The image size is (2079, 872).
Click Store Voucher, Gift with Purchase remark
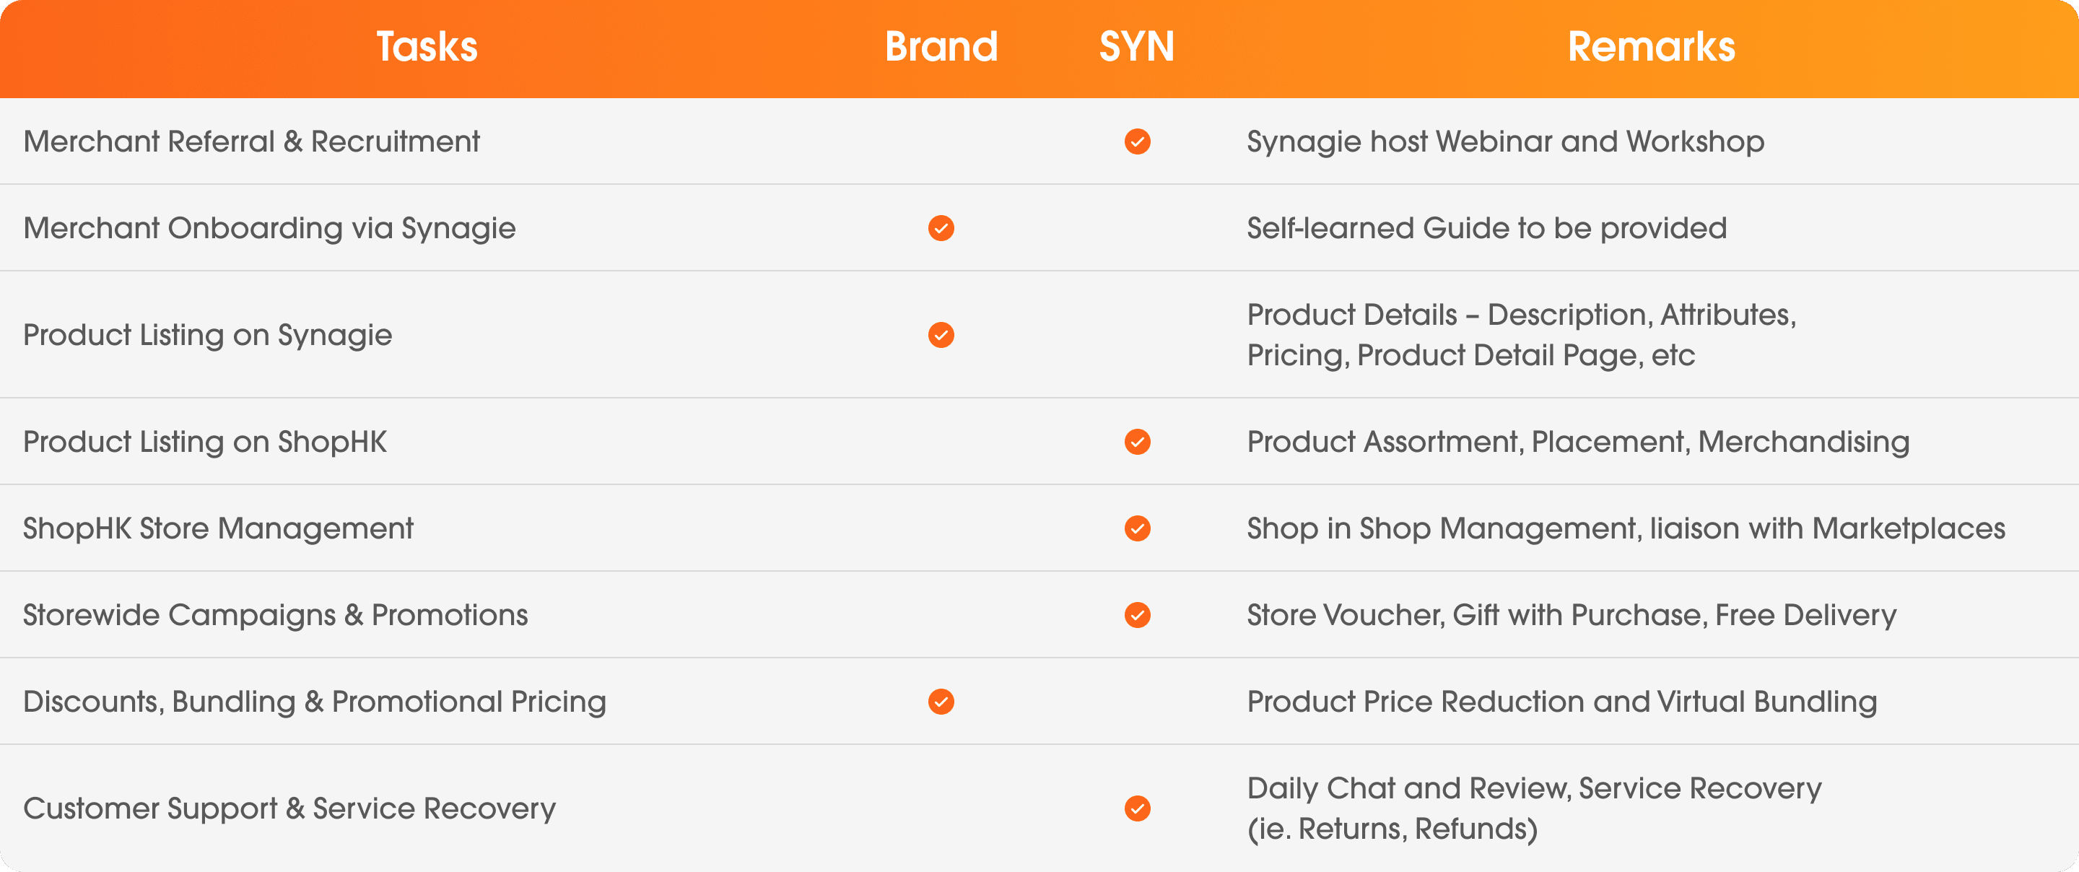(1572, 615)
